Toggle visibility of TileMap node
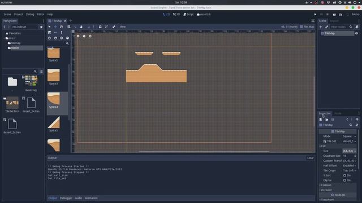362x203 pixels. pyautogui.click(x=356, y=33)
